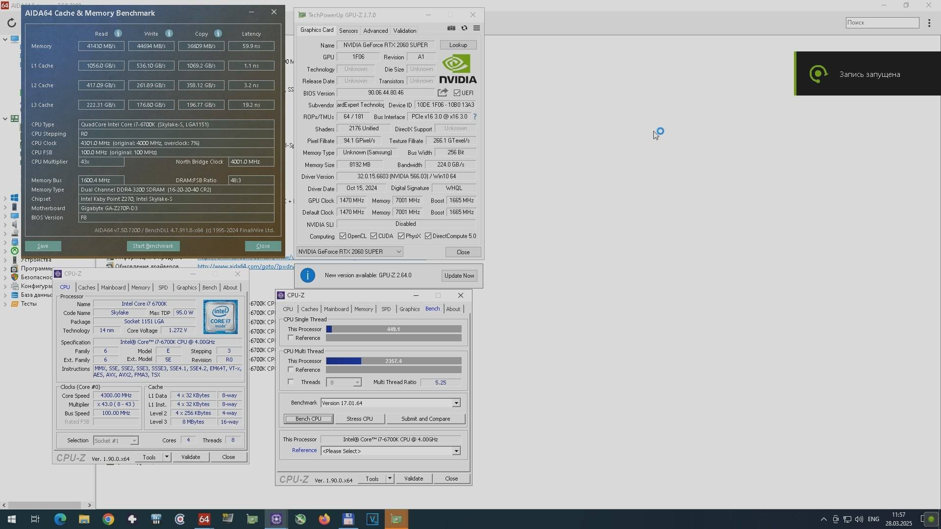Click the Stress CPU button
The width and height of the screenshot is (941, 529).
(x=360, y=419)
